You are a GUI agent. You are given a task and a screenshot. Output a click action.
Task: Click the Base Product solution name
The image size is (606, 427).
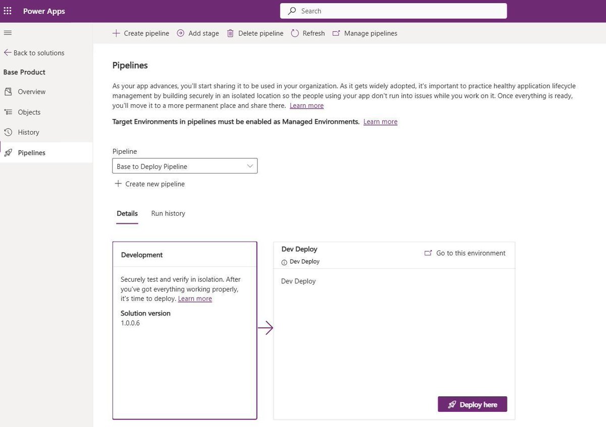(24, 72)
